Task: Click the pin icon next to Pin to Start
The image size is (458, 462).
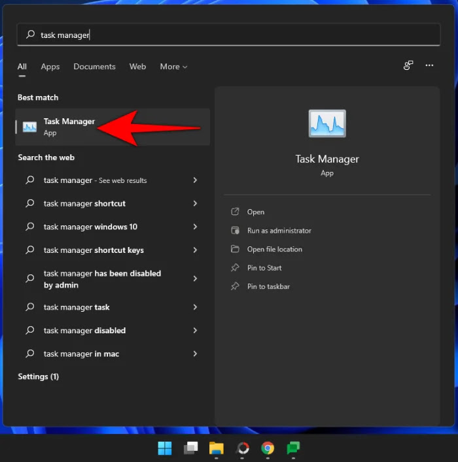Action: coord(235,267)
